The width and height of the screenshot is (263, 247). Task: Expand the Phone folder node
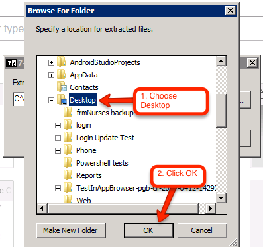click(58, 150)
